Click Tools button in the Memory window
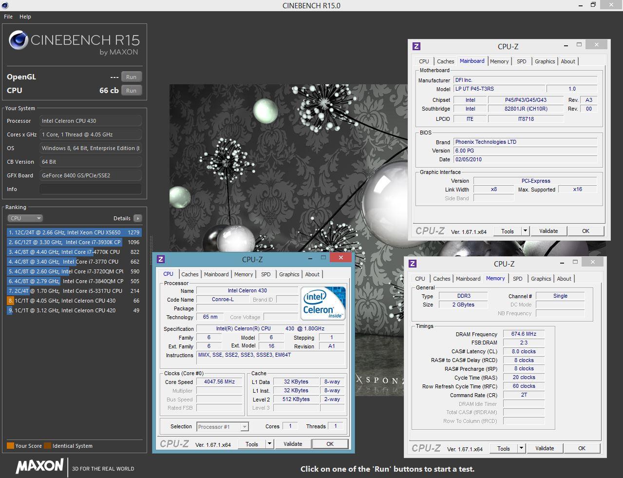The width and height of the screenshot is (623, 478). coord(504,448)
